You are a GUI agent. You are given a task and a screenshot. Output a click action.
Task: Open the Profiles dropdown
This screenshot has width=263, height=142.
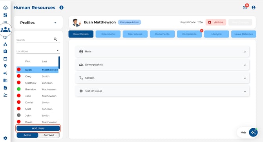tap(38, 23)
